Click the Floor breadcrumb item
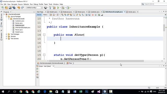This screenshot has height=94, width=167. (70, 63)
